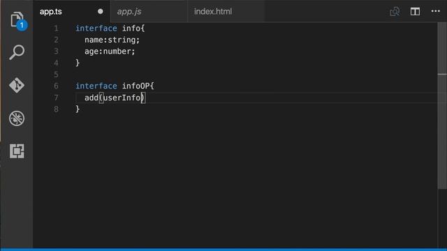Image resolution: width=447 pixels, height=251 pixels.
Task: Click the 'infoOP{' interface name
Action: point(138,86)
